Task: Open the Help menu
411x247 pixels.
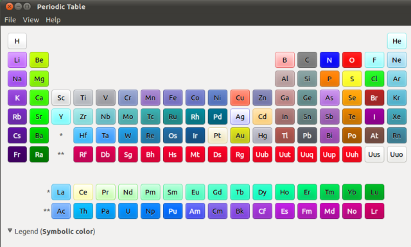Action: pos(53,20)
